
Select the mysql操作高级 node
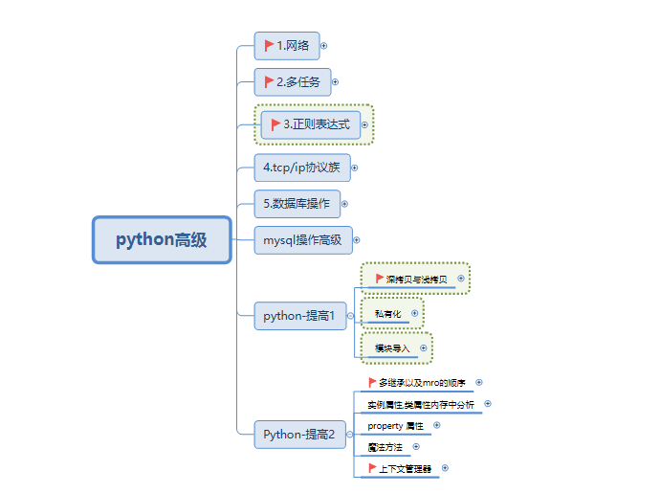[303, 240]
